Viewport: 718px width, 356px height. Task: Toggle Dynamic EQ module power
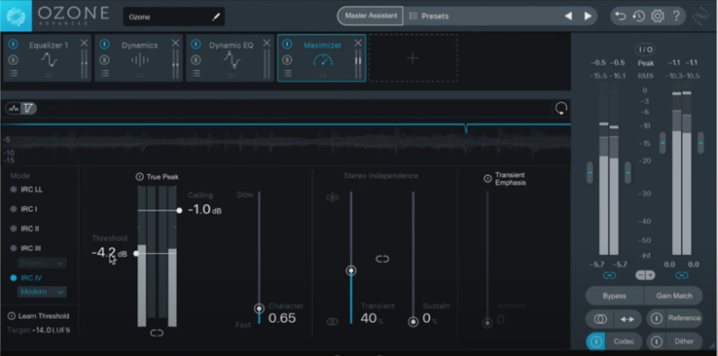click(x=196, y=44)
